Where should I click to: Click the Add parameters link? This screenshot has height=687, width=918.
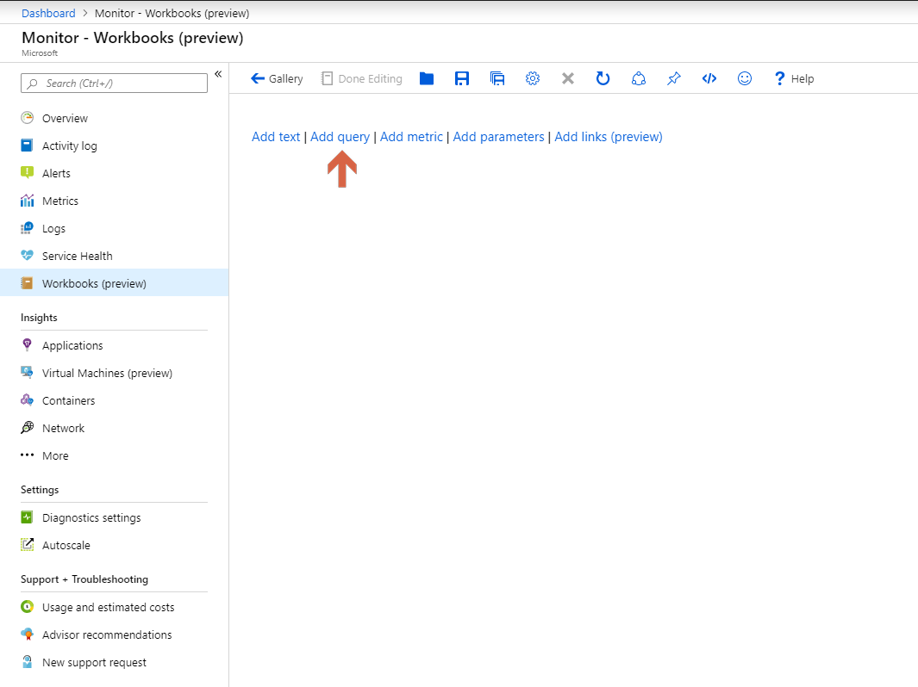499,137
